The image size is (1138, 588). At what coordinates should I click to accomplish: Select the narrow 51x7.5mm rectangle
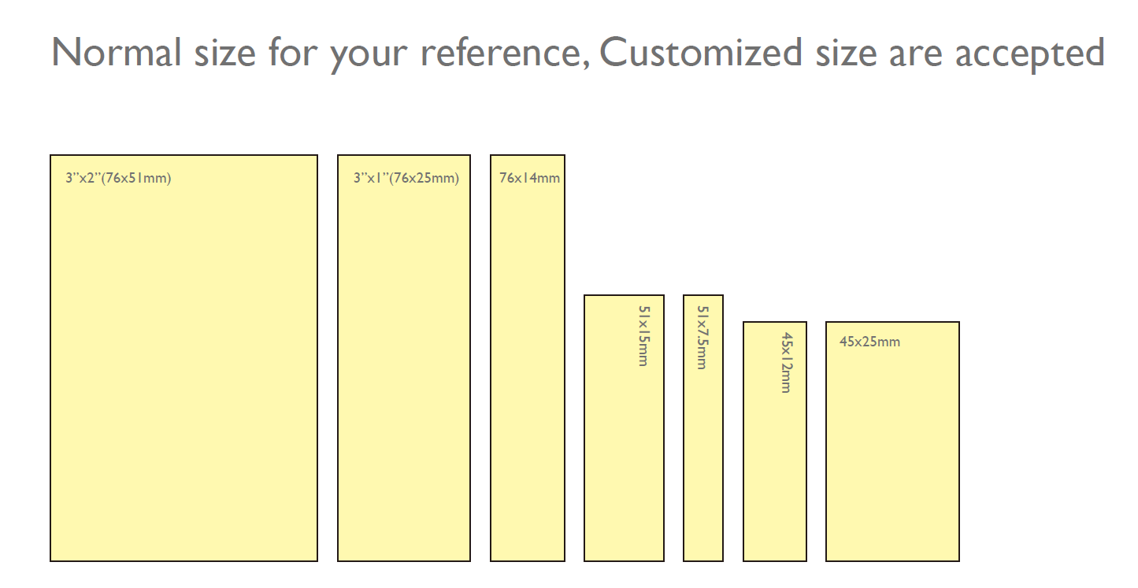703,428
